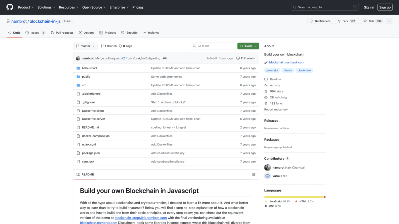Image resolution: width=399 pixels, height=224 pixels.
Task: Click the Sign up button
Action: point(385,7)
